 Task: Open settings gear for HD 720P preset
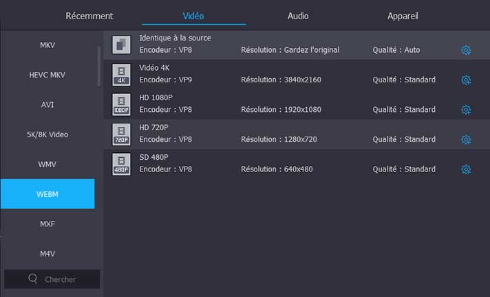[466, 140]
